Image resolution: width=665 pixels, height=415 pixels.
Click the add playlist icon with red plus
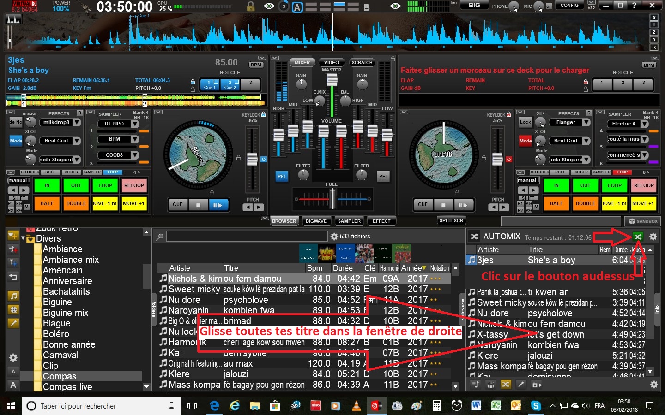(x=13, y=249)
